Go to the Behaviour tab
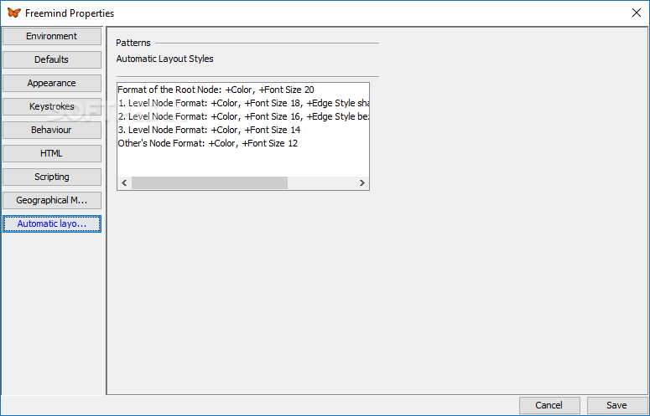Viewport: 650px width, 416px height. (52, 130)
